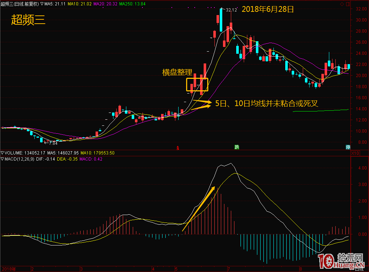Click the MA250: 13.84 label
The width and height of the screenshot is (369, 272).
(132, 4)
